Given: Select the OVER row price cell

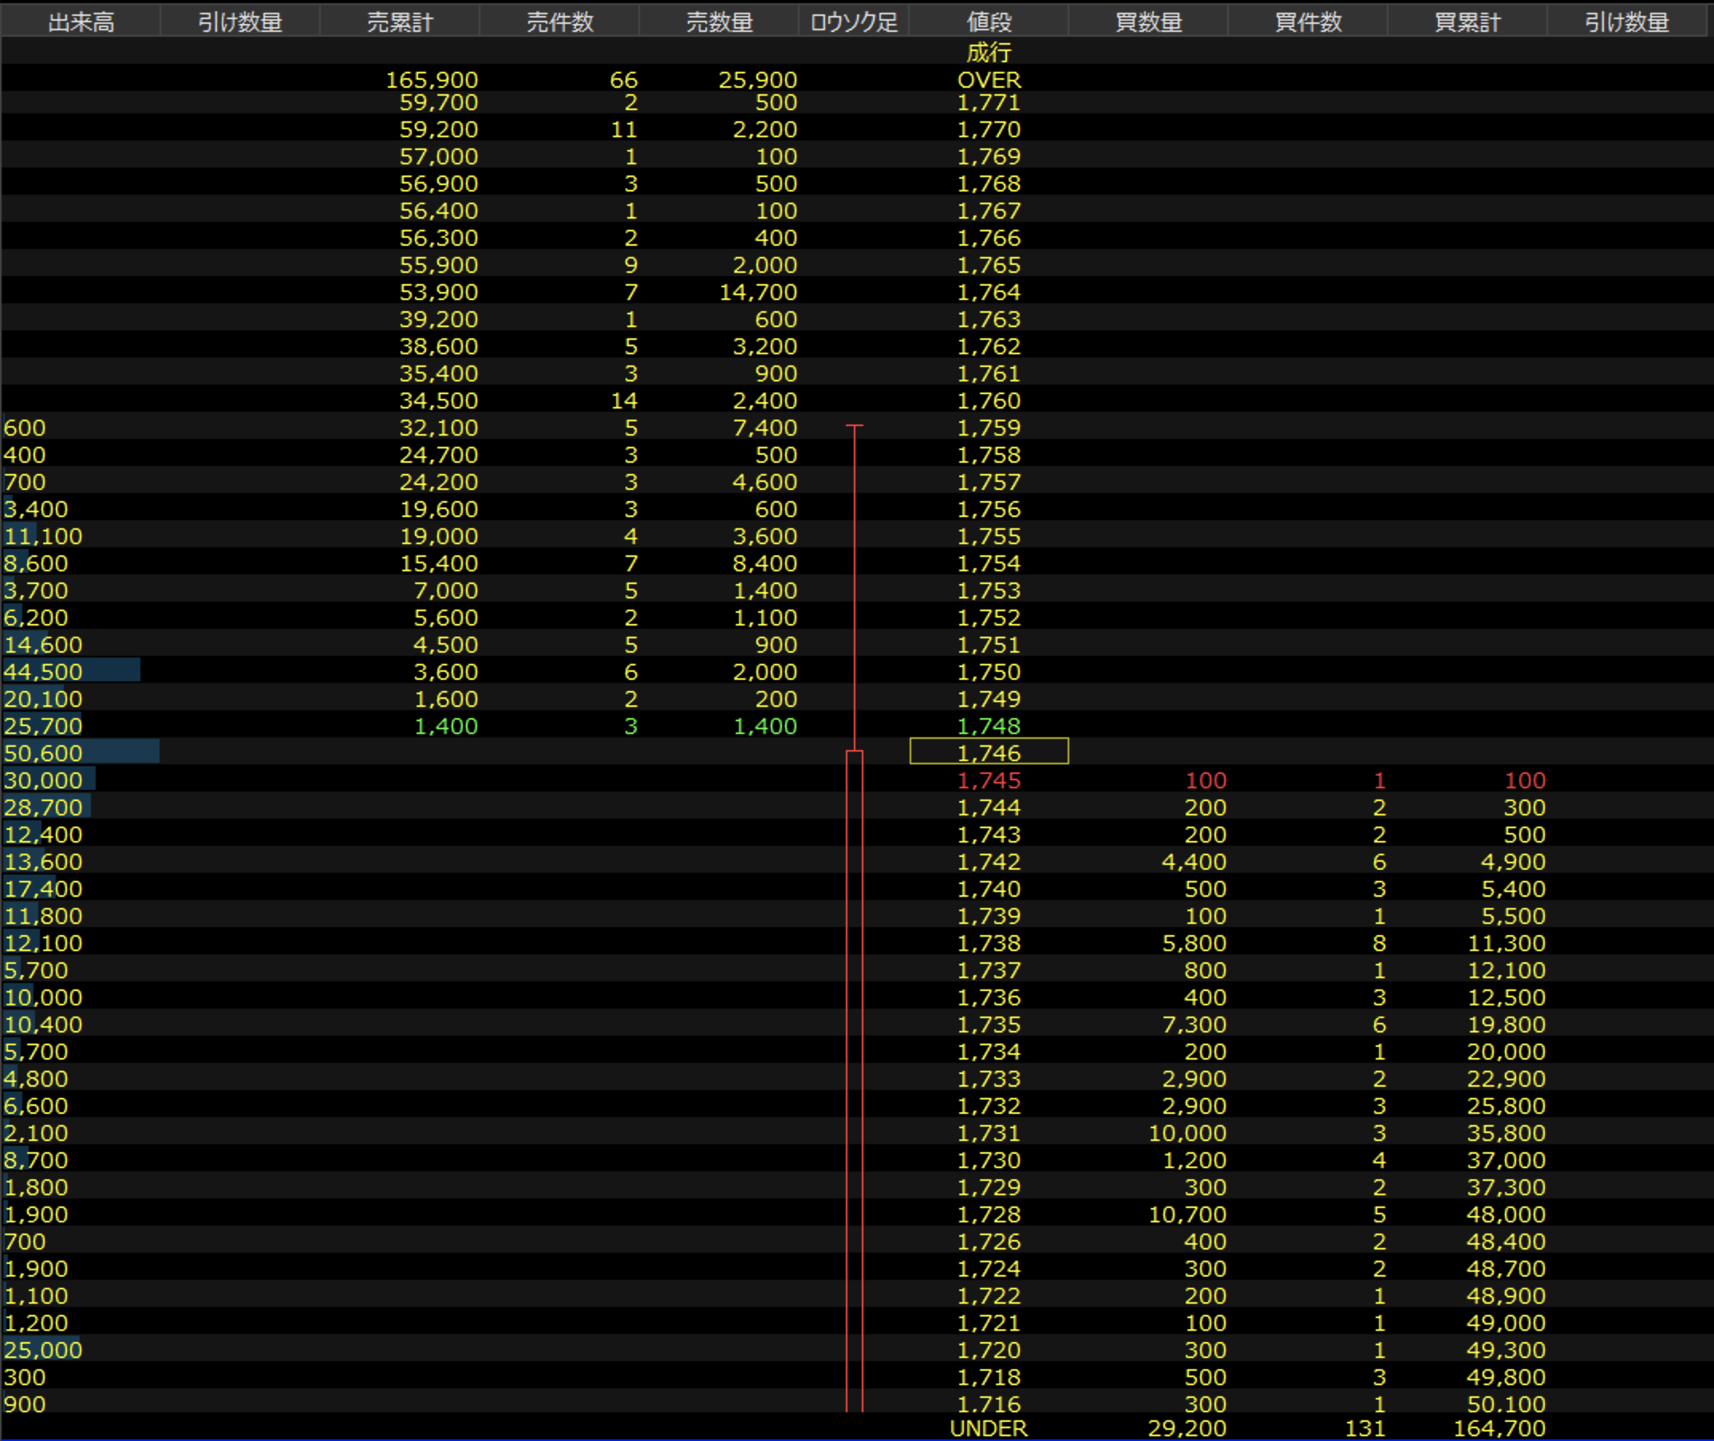Looking at the screenshot, I should [989, 80].
